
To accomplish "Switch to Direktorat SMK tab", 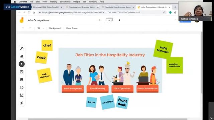I will click(46, 7).
